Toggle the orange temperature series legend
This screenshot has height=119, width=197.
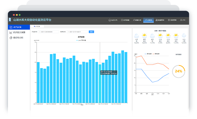156,54
